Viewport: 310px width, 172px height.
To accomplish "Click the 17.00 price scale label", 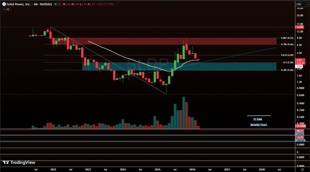I will 300,24.
